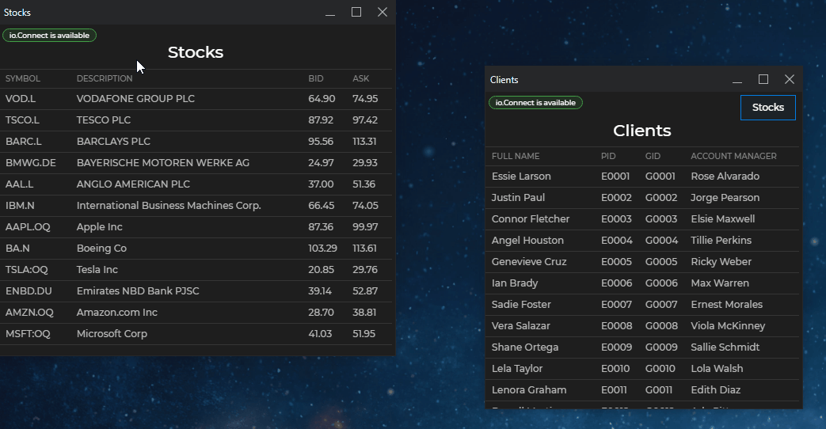Close the Stocks window

pyautogui.click(x=383, y=13)
